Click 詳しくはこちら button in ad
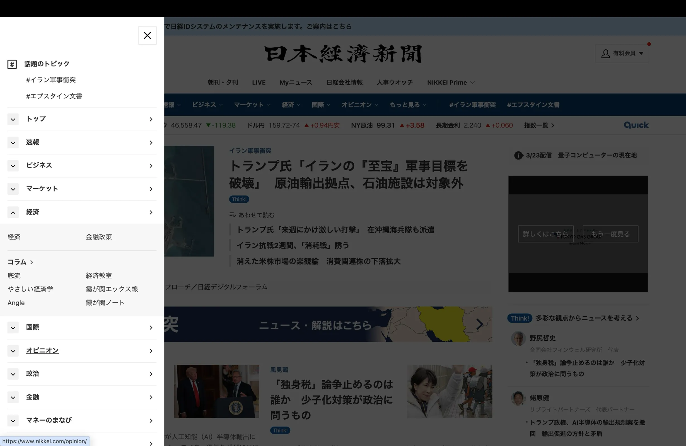The image size is (686, 446). (546, 234)
